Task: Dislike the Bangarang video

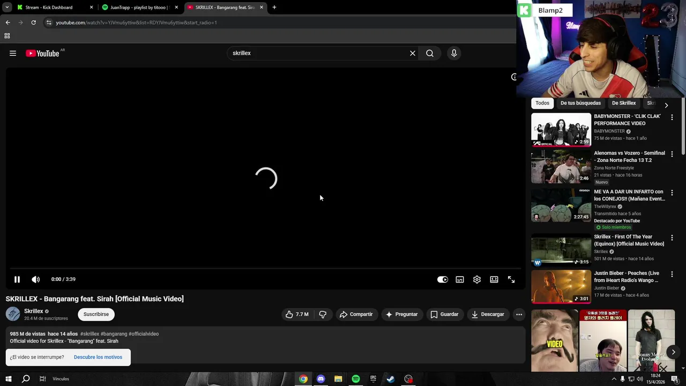Action: click(323, 314)
